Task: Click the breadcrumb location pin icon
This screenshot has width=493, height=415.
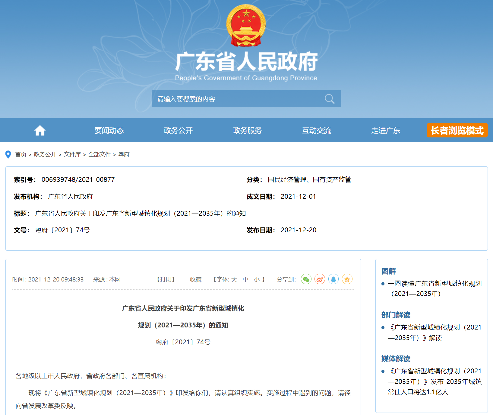Action: 8,154
